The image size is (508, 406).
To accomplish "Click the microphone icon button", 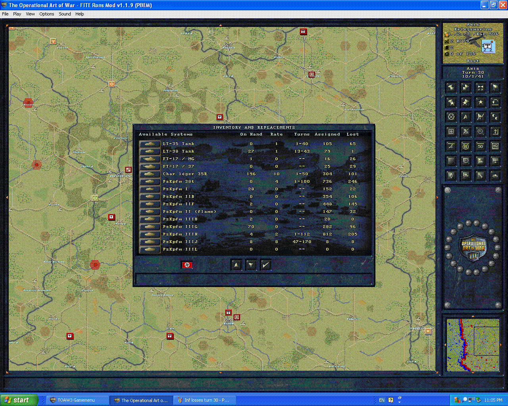I will coord(451,176).
